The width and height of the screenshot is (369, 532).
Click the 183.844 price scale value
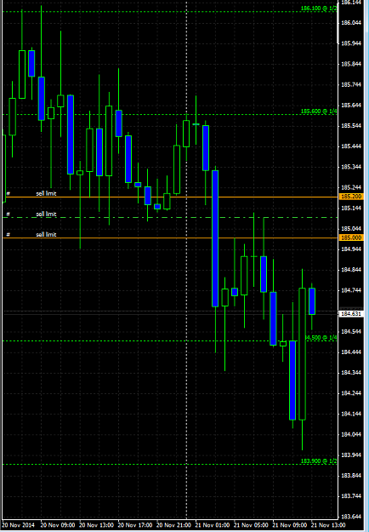coord(350,475)
